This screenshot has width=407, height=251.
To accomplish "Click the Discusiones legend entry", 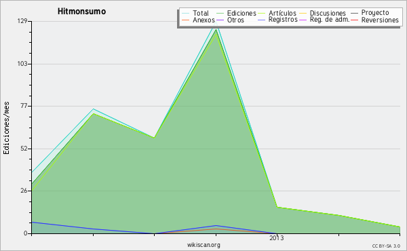I will tap(328, 13).
